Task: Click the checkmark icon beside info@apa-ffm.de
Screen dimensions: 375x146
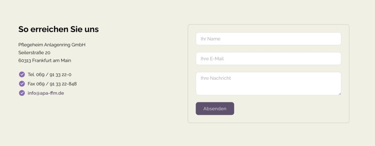Action: [22, 93]
